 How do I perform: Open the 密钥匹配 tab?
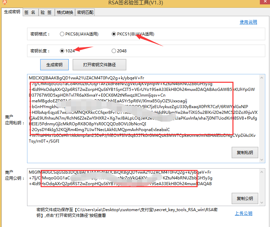point(85,12)
